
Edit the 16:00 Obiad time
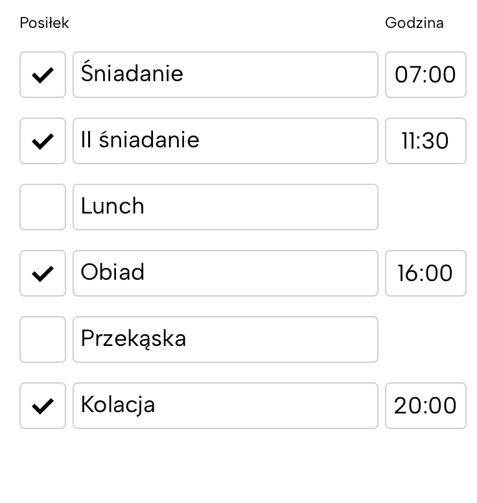425,273
